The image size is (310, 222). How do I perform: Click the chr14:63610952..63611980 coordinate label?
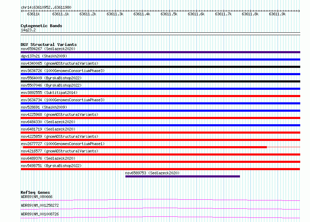pos(46,8)
